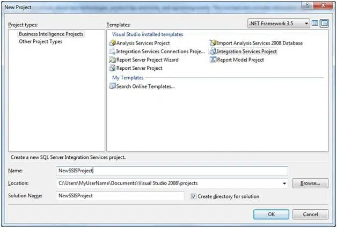Pick the Report Model Project icon
Image resolution: width=337 pixels, height=228 pixels.
coord(213,60)
